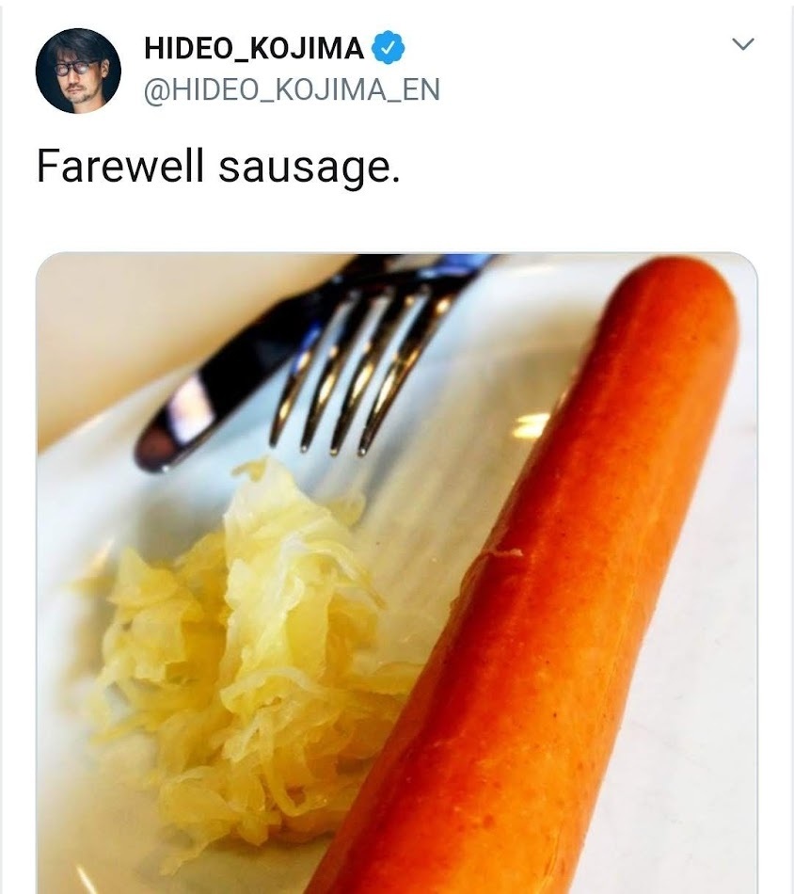Image resolution: width=794 pixels, height=894 pixels.
Task: Open the attached sausage photo full size
Action: coord(397,573)
